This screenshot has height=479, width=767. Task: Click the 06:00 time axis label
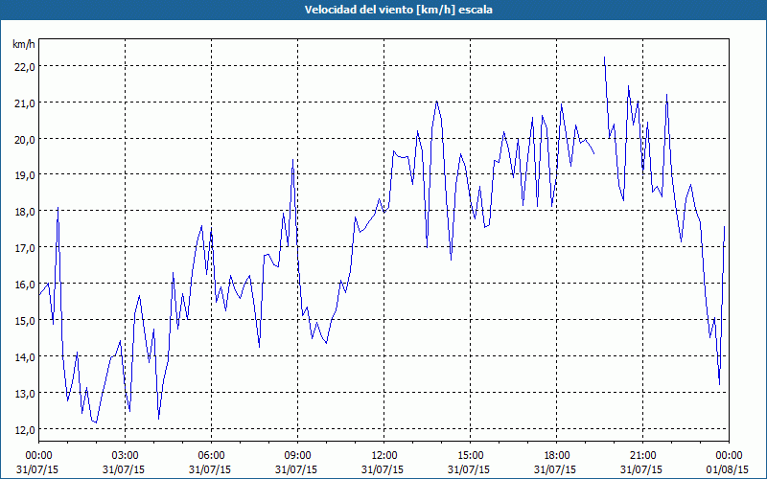pos(211,456)
